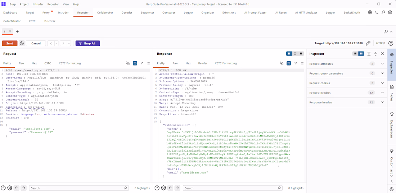Select top-bottom request/response layout

295,54
